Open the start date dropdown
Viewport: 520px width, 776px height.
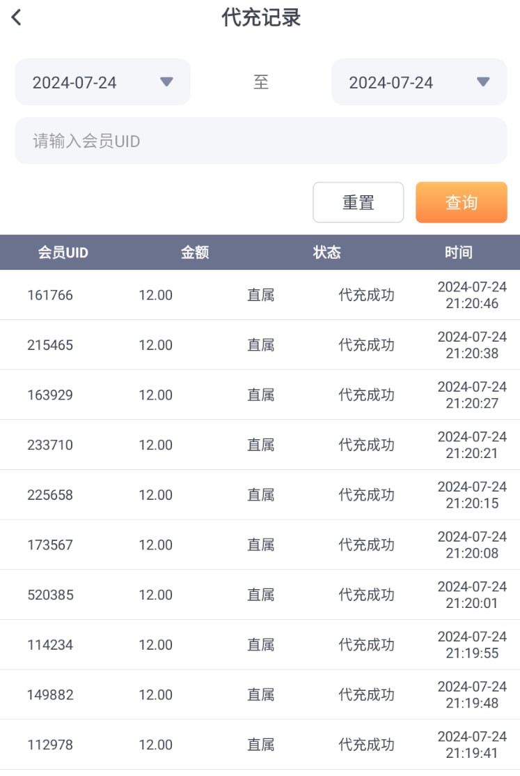(102, 82)
